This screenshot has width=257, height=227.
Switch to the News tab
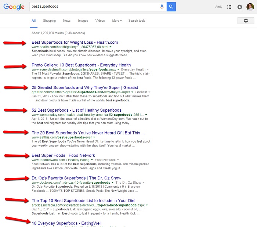[x=67, y=21]
